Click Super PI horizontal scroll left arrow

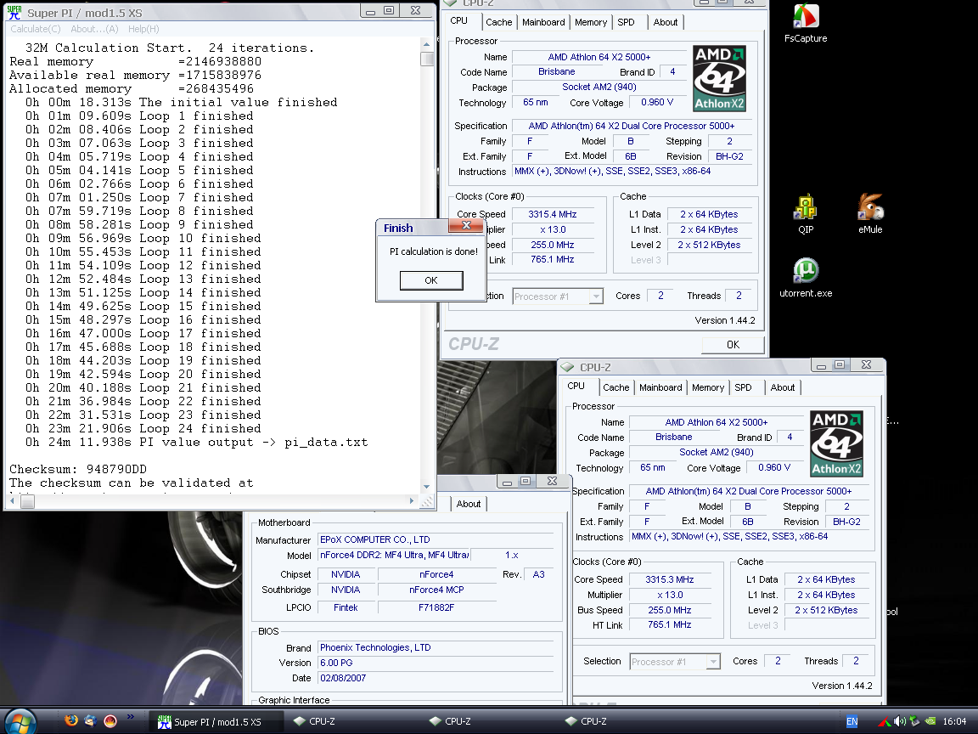pos(13,500)
